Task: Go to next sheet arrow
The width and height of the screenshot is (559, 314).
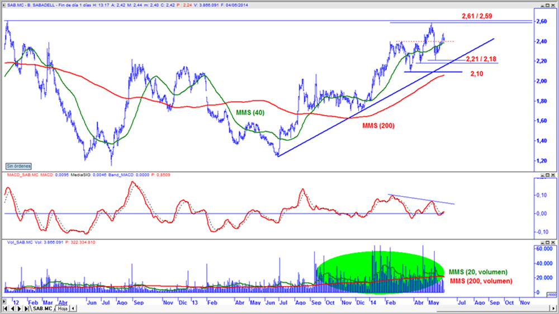Action: pos(19,308)
